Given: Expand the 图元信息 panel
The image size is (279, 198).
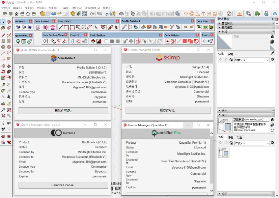Looking at the screenshot, I should [x=246, y=27].
